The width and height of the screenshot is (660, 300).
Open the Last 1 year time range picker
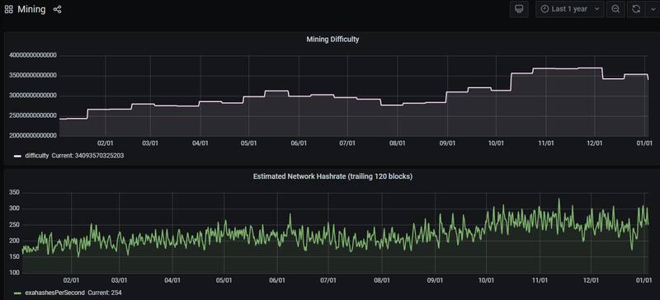click(569, 9)
